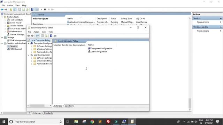Select Disk Management tree item
The width and height of the screenshot is (223, 125).
pos(18,40)
